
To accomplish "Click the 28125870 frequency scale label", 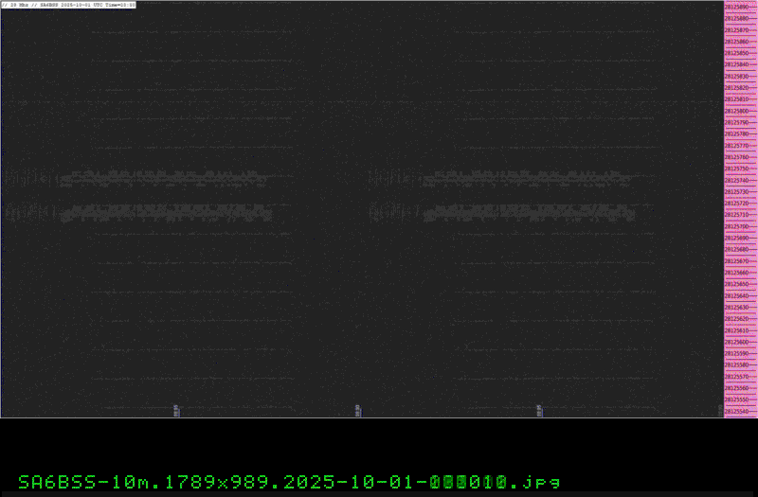I will coord(735,30).
